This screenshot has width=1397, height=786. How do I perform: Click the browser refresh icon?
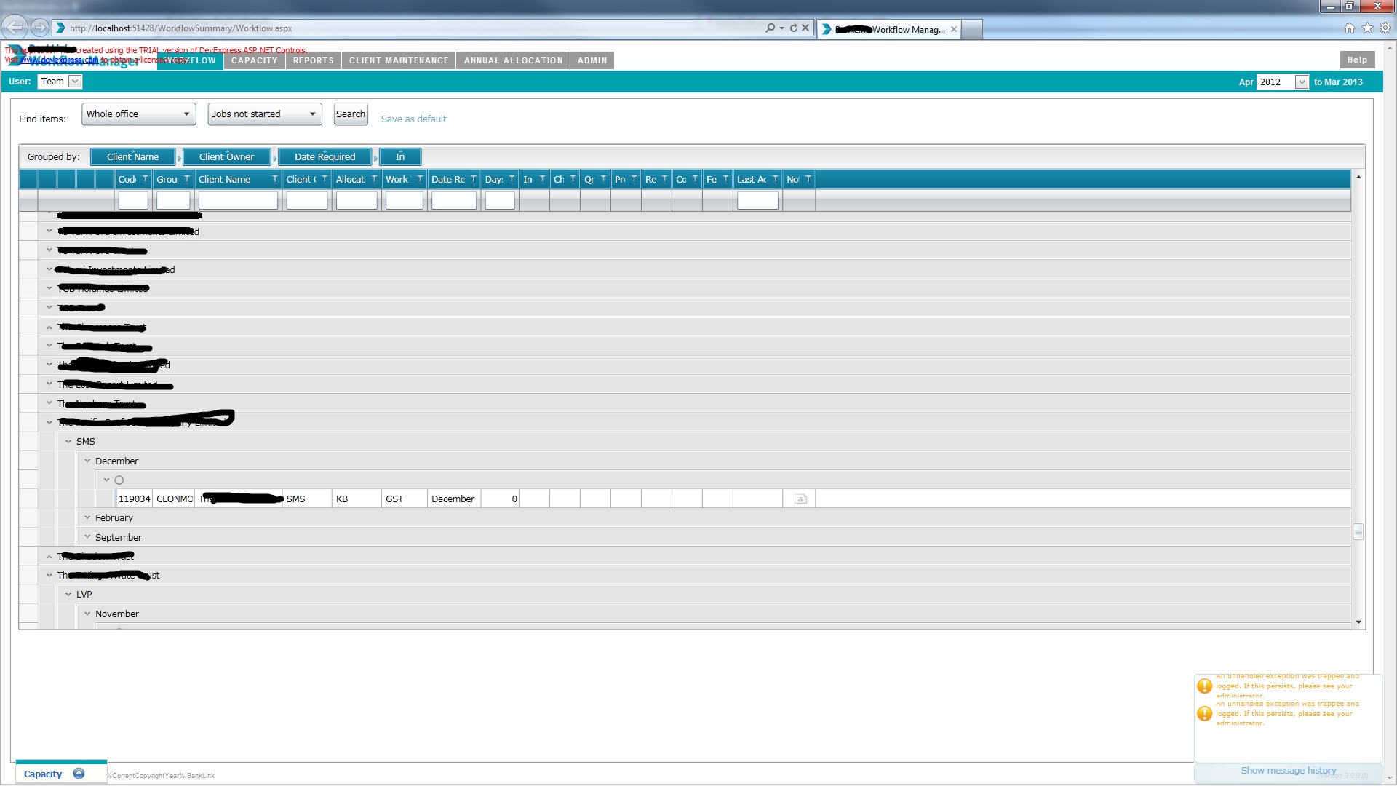click(794, 28)
